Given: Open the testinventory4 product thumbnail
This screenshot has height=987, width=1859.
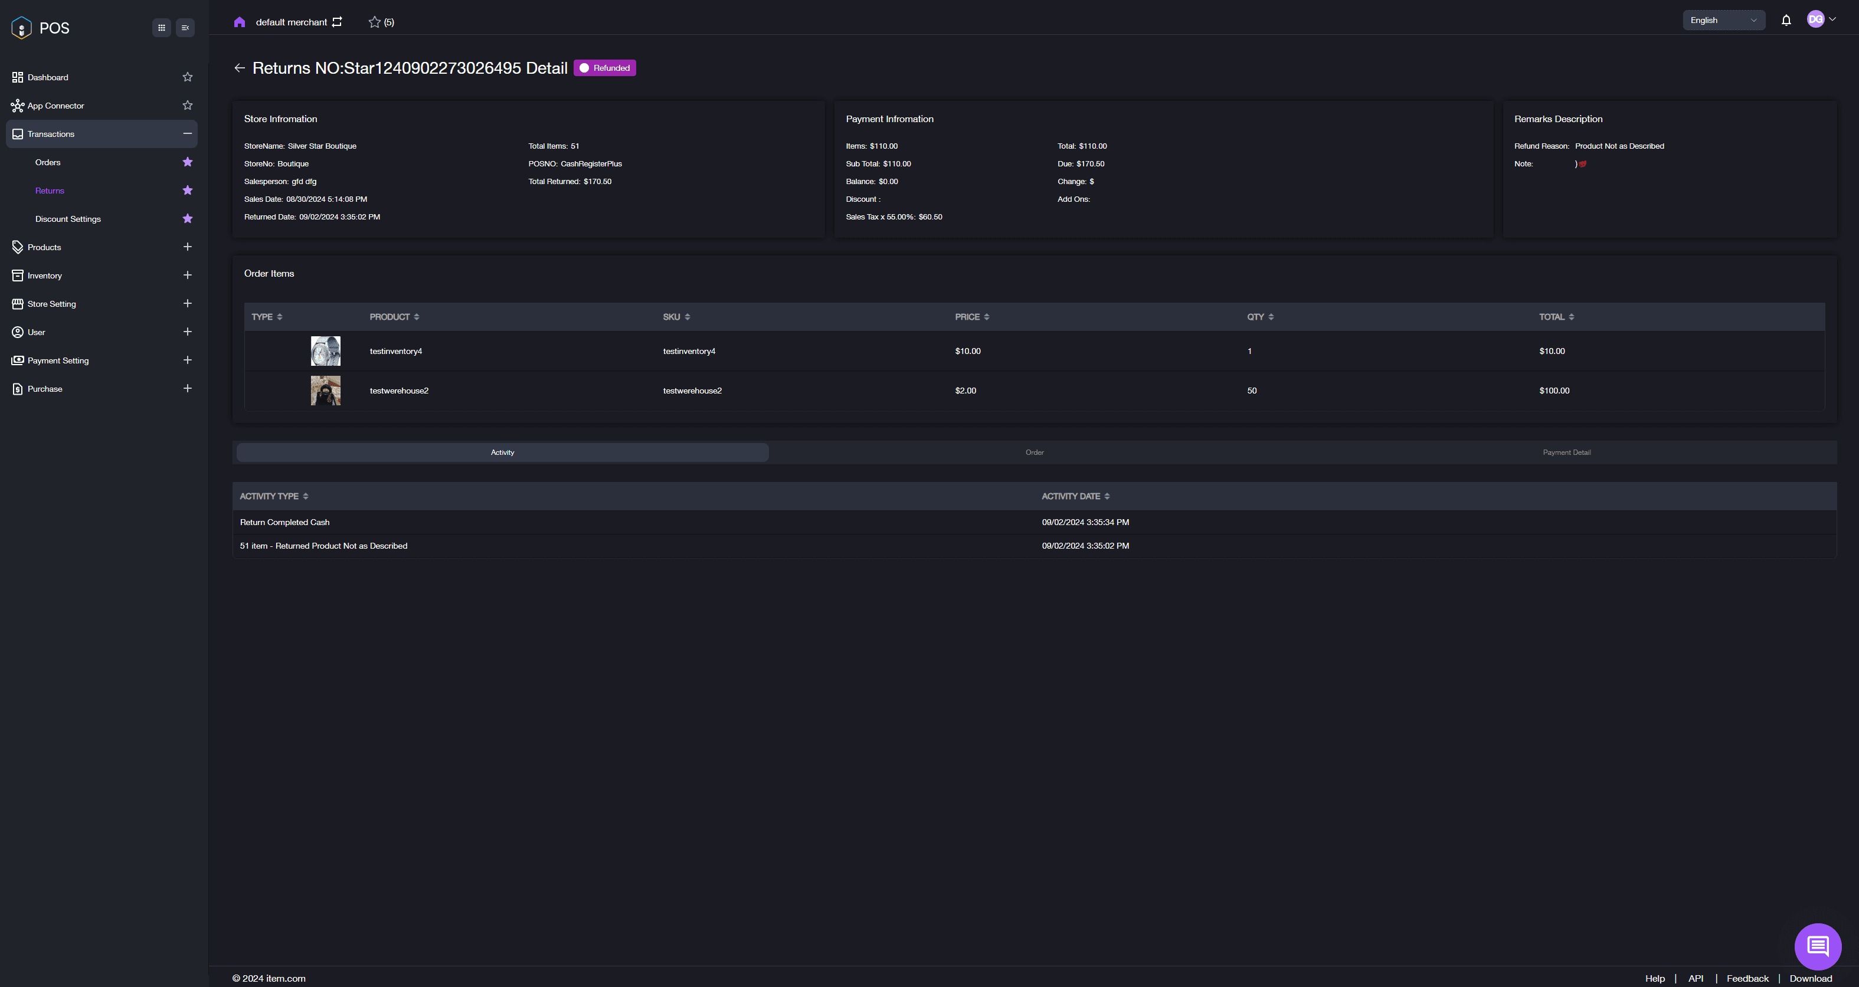Looking at the screenshot, I should pyautogui.click(x=325, y=352).
